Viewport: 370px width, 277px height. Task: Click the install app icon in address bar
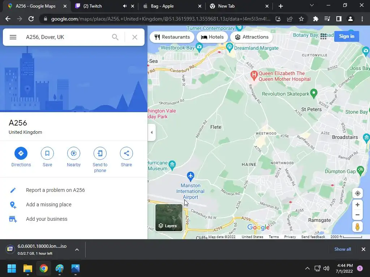pos(278,19)
